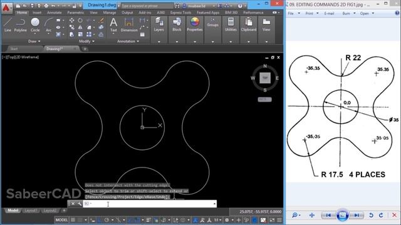Switch to the Insert ribbon tab

[37, 12]
